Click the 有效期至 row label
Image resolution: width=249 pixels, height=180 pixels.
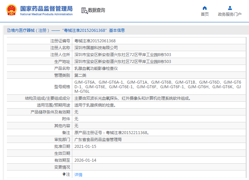coord(62,160)
